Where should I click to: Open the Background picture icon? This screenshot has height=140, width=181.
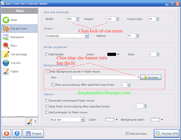click(6, 37)
